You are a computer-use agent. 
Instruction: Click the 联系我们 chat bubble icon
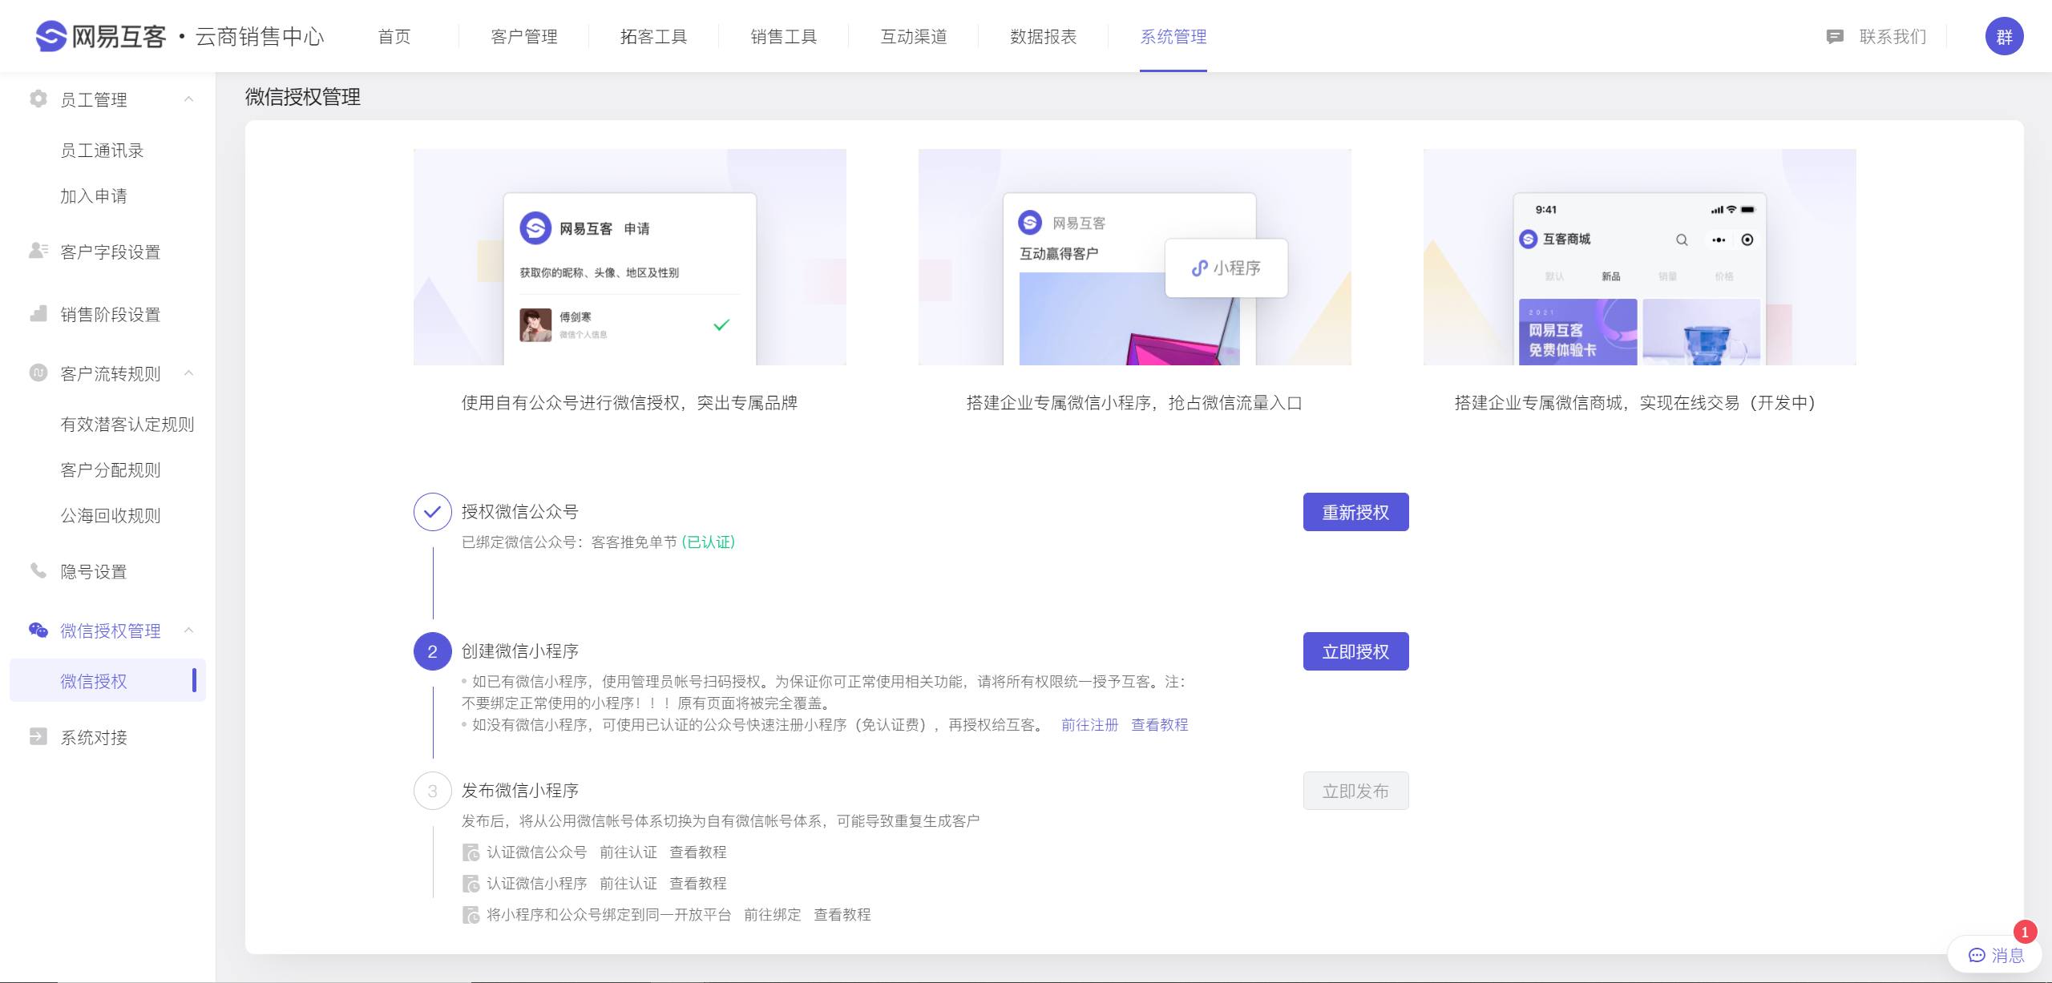[x=1835, y=37]
